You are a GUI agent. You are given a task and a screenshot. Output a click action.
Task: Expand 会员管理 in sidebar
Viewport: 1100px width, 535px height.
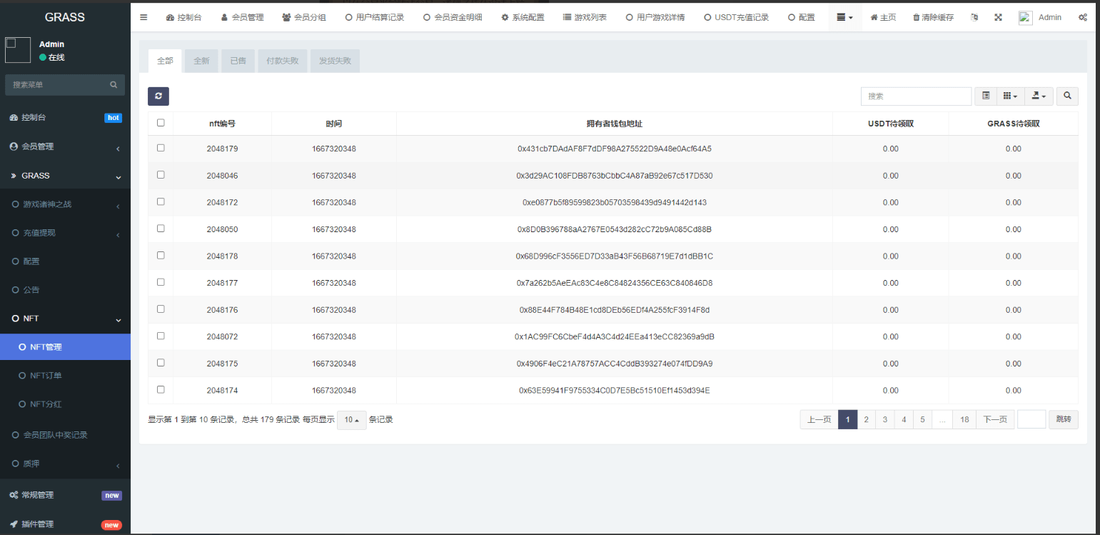65,146
